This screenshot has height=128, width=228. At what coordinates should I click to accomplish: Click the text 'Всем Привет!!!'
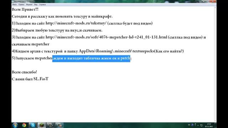25,10
